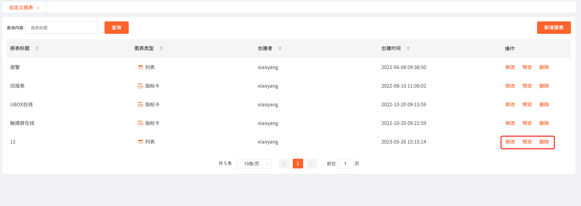Image resolution: width=581 pixels, height=206 pixels.
Task: Close the 自定义报表 tab
Action: point(38,8)
